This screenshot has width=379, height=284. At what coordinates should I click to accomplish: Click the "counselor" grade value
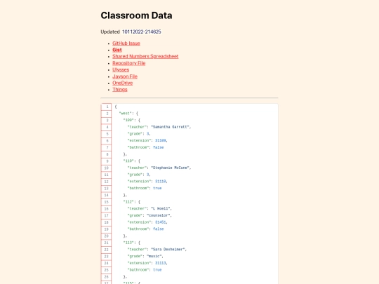[x=159, y=215]
